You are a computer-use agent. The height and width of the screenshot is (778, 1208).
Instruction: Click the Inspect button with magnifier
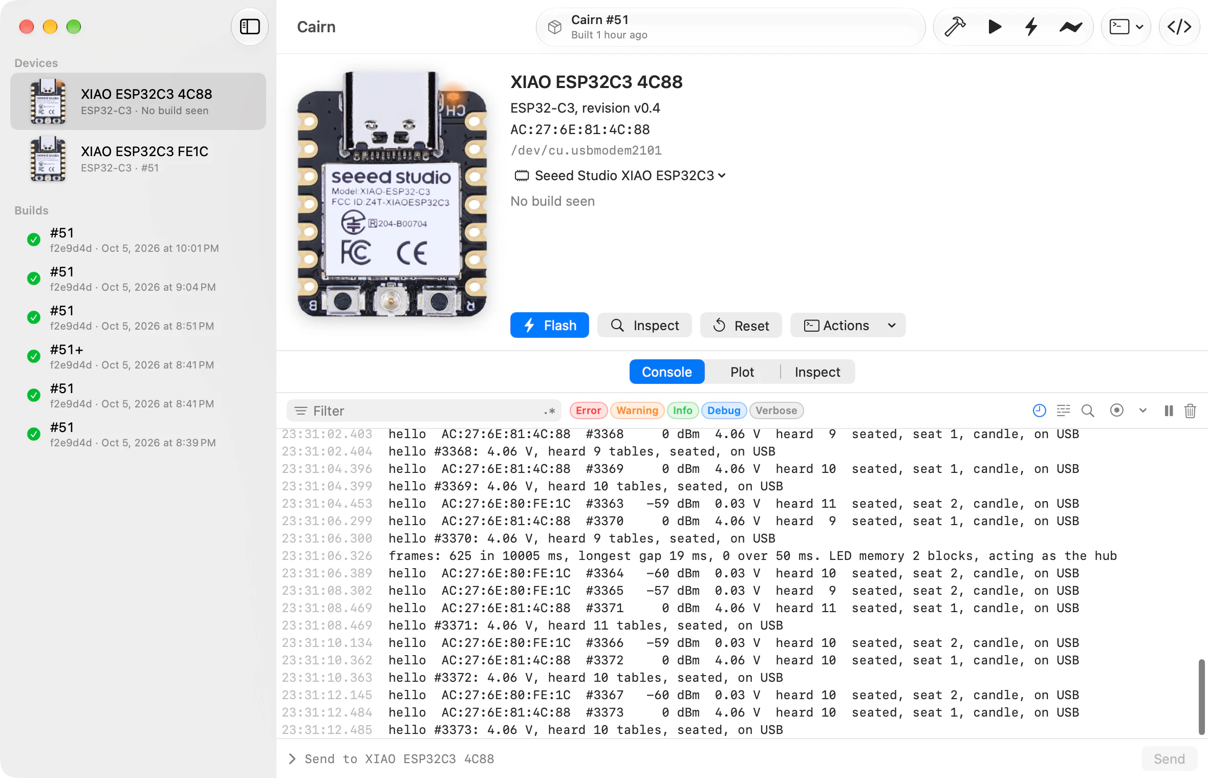tap(644, 326)
